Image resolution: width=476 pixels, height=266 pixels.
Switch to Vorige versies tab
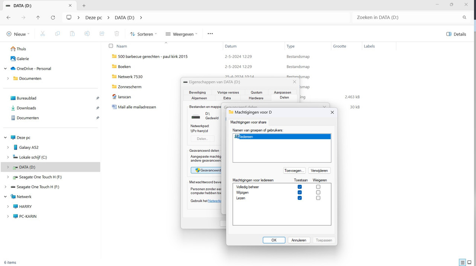pyautogui.click(x=228, y=92)
